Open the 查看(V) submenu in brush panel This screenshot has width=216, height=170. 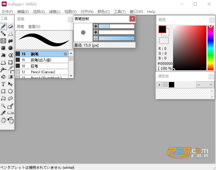coord(34,26)
